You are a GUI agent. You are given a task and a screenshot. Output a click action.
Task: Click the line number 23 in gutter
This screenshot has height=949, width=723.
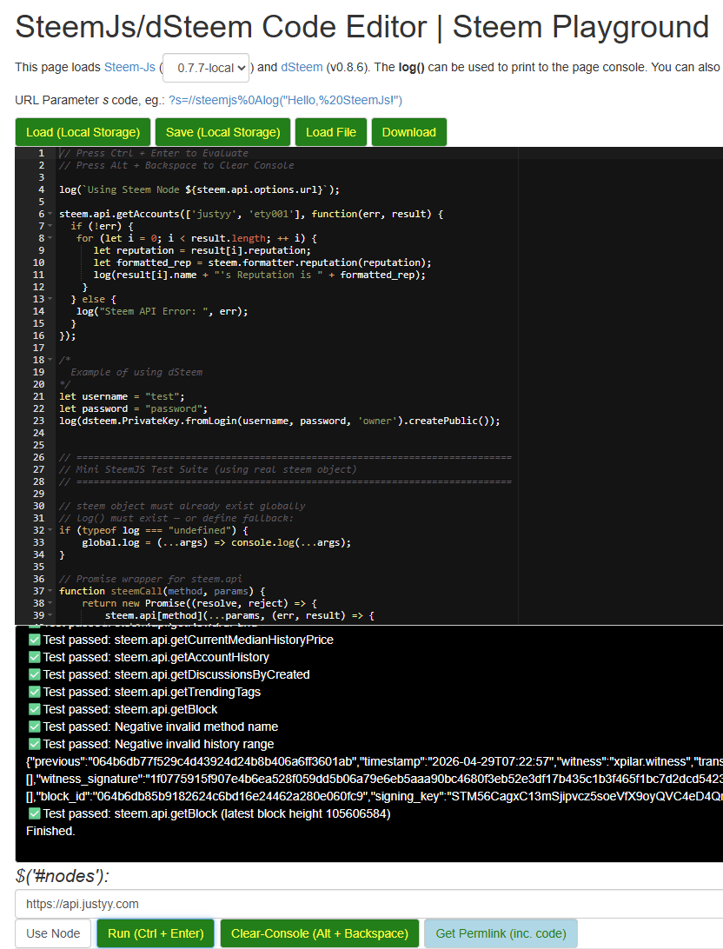tap(39, 421)
